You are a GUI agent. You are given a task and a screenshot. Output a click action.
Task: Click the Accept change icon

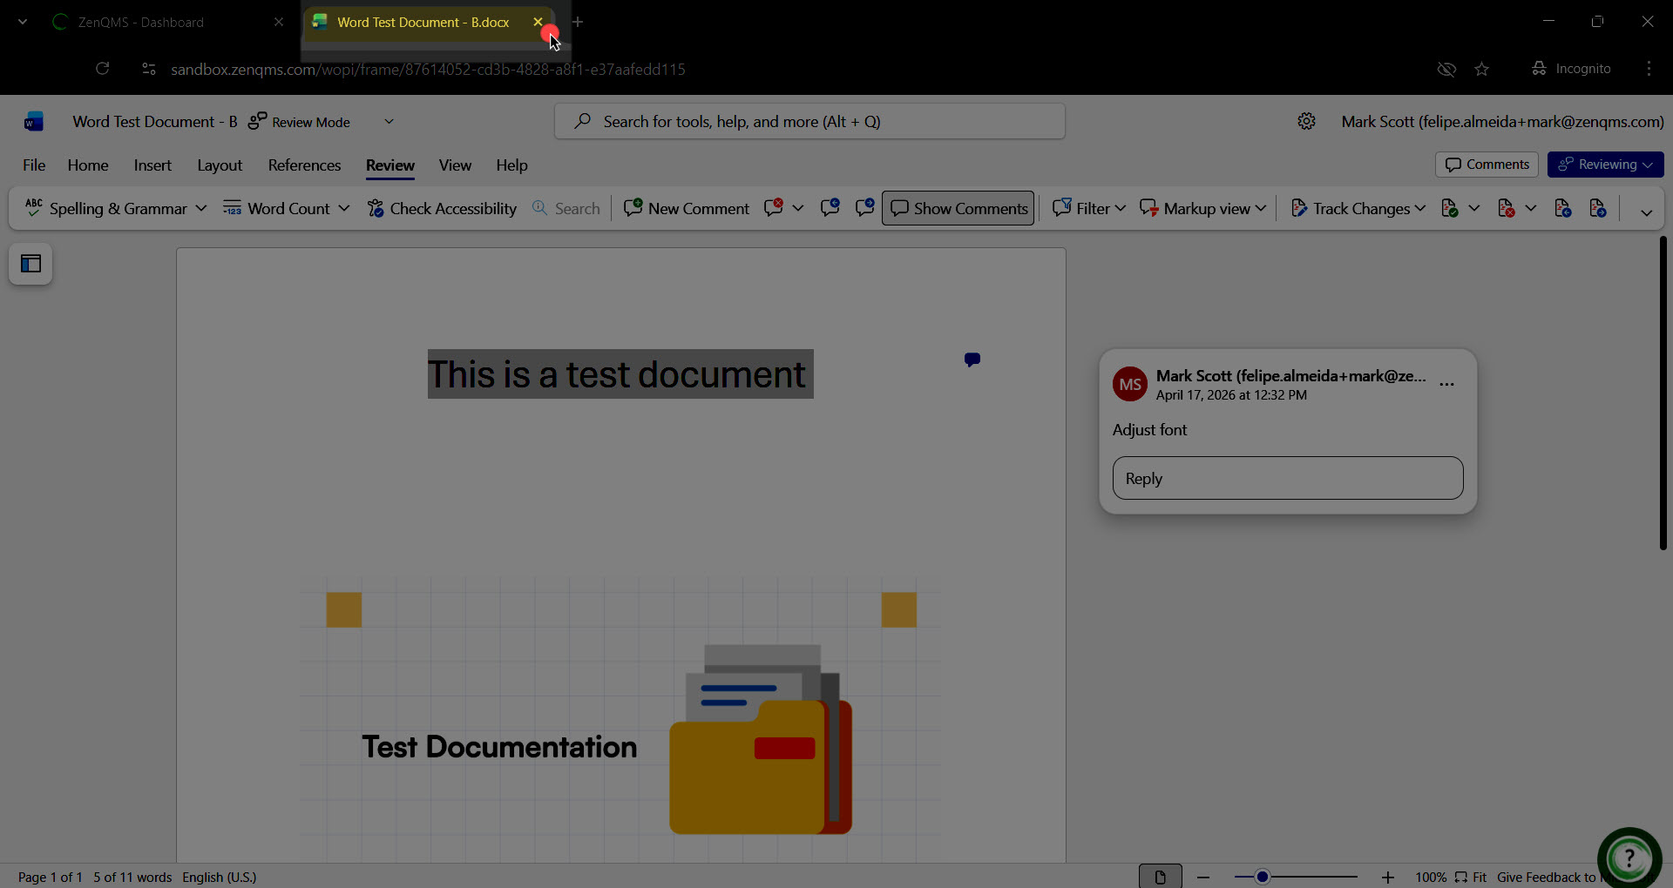click(1449, 208)
